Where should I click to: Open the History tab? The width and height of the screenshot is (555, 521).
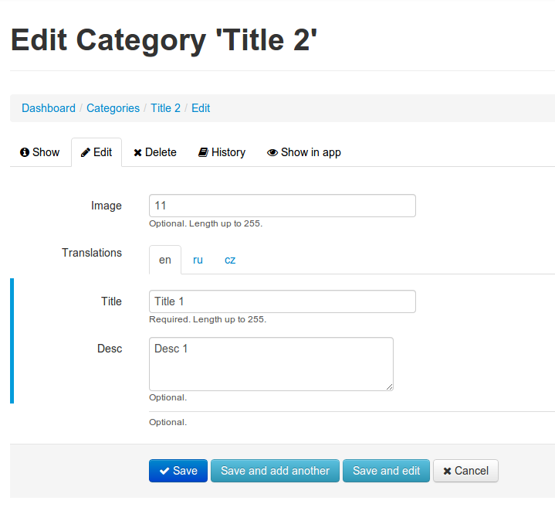(222, 152)
